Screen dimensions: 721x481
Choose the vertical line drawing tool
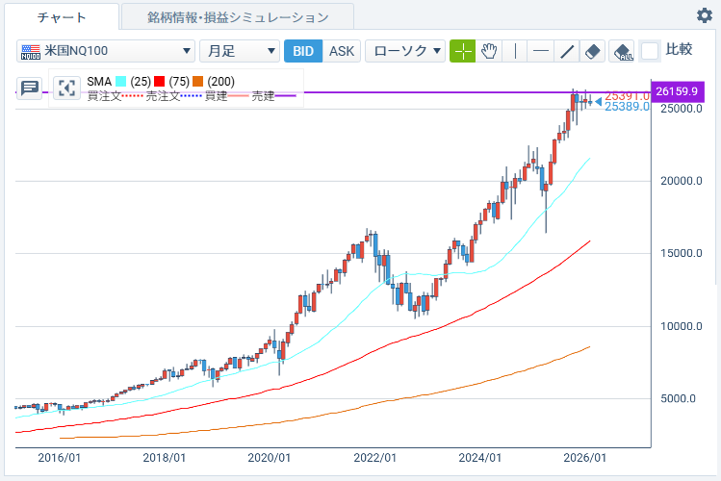click(515, 51)
